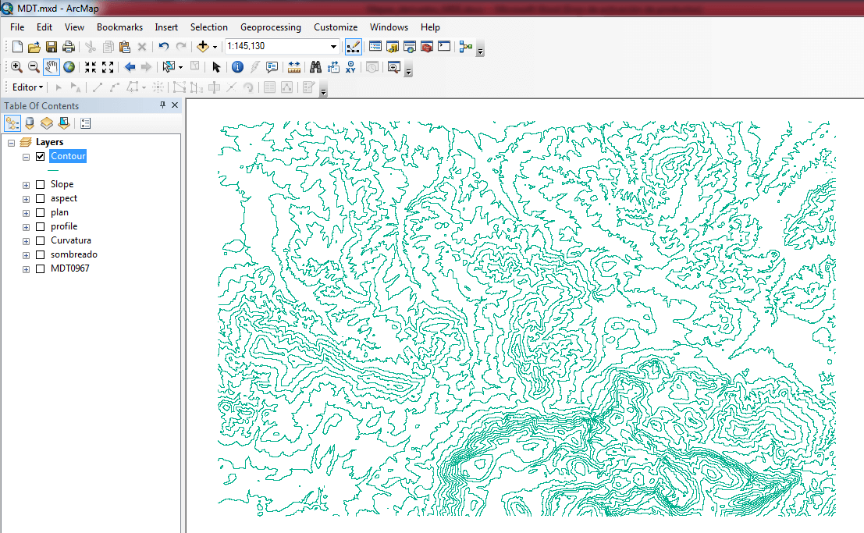
Task: Select the Zoom In tool
Action: 16,67
